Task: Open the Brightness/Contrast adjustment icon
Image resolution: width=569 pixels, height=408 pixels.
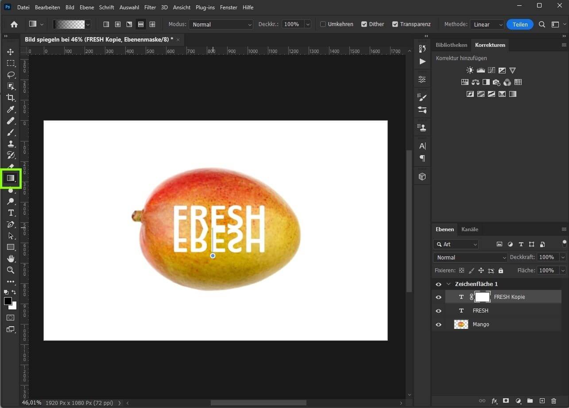Action: (x=469, y=70)
